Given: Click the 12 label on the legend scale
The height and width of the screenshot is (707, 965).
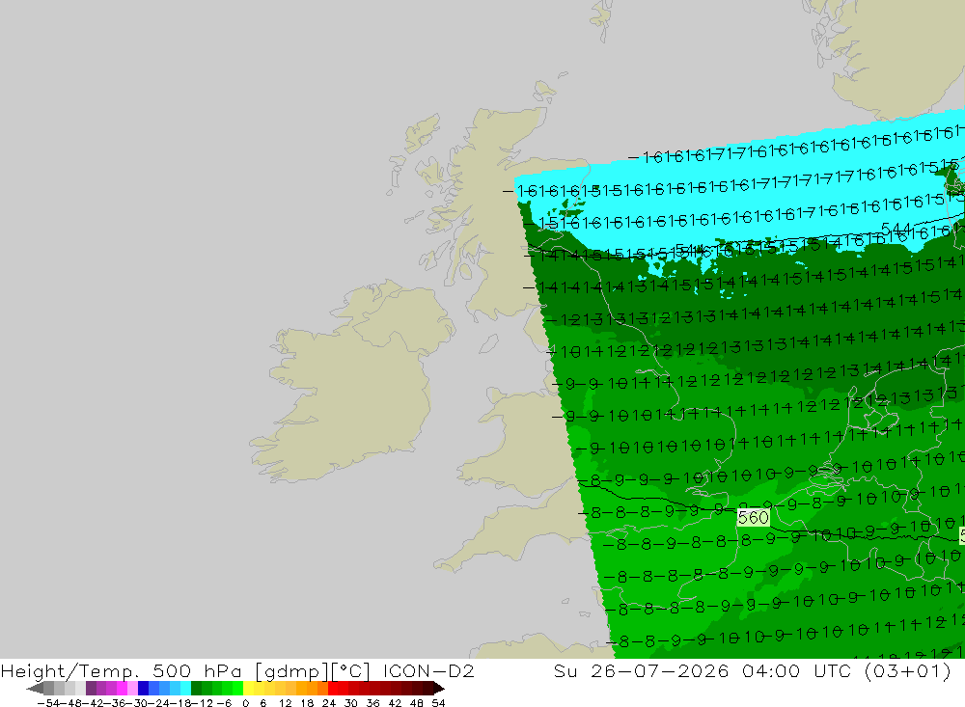Looking at the screenshot, I should pyautogui.click(x=285, y=703).
